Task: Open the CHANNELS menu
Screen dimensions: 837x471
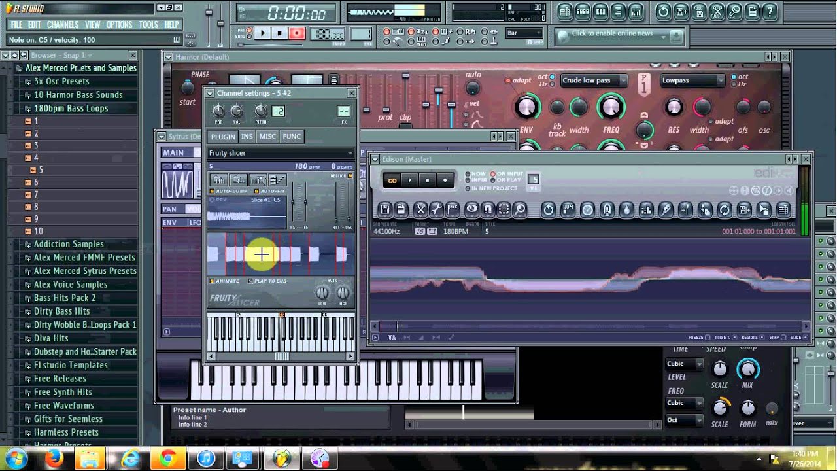Action: pos(63,25)
